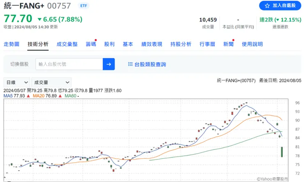Open the 日線 period dropdown
The width and height of the screenshot is (304, 182).
(17, 82)
